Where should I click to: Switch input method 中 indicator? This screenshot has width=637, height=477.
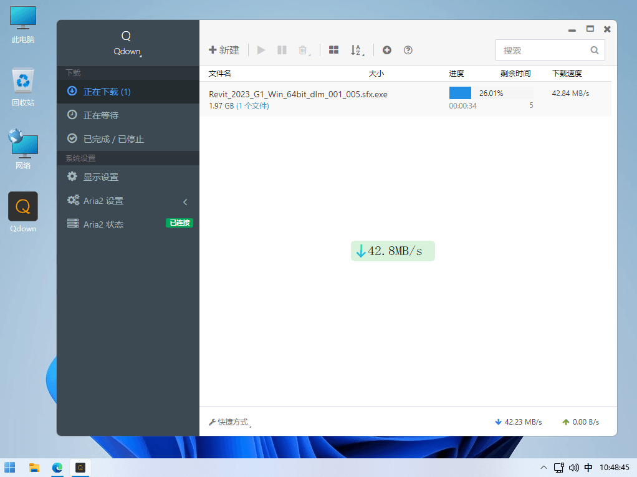click(588, 468)
